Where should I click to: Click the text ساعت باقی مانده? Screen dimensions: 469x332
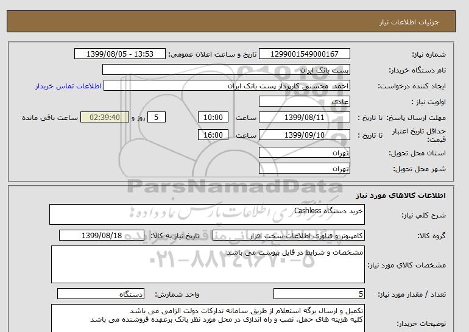coord(50,118)
